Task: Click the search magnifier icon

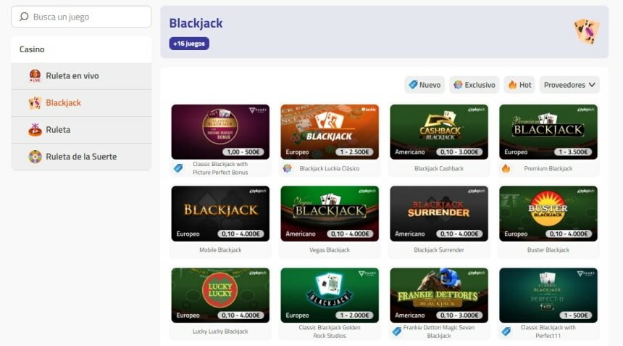Action: [x=24, y=17]
